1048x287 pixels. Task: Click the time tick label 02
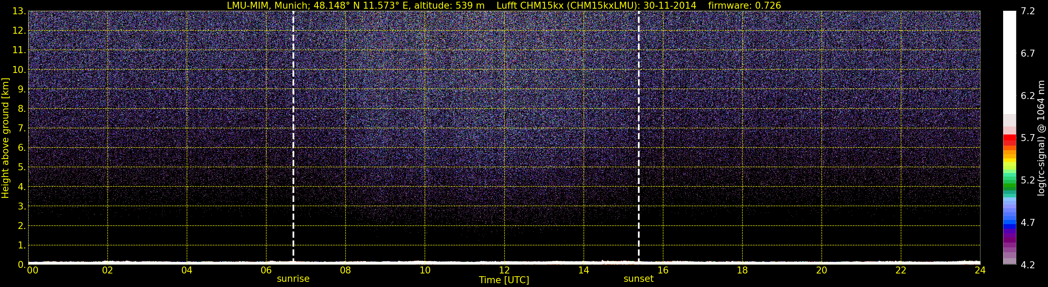[107, 270]
